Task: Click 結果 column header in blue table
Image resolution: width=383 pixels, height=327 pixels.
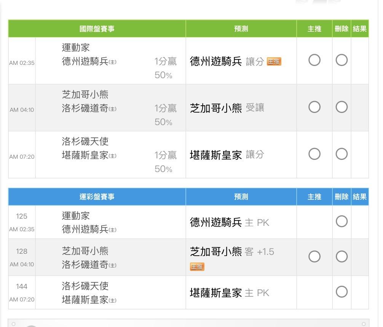Action: (359, 197)
